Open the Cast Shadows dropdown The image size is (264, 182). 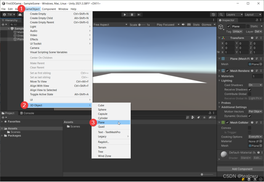pos(255,85)
